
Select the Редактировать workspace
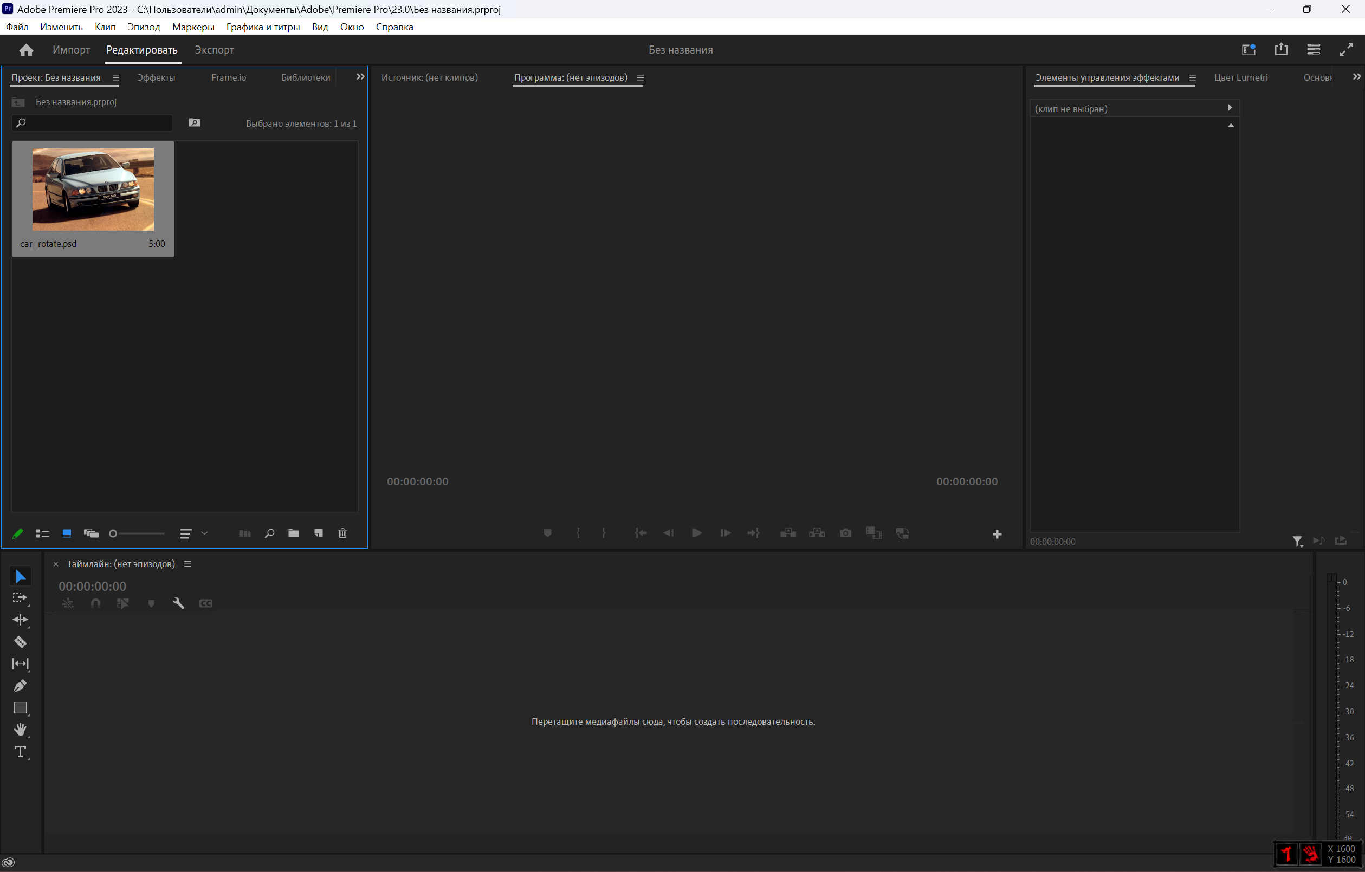[x=142, y=50]
